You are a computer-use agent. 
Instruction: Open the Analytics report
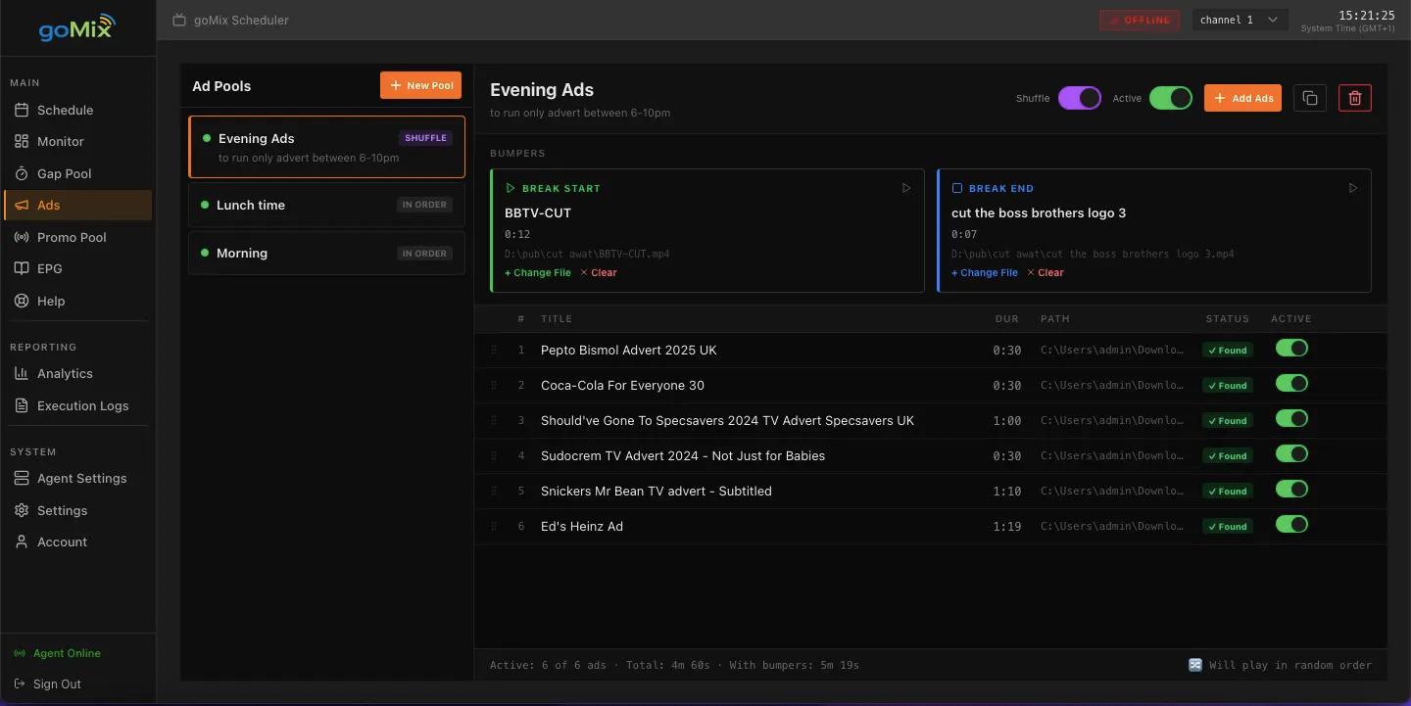[x=77, y=374]
